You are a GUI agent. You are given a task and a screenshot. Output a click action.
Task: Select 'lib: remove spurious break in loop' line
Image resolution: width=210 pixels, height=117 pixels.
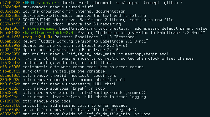64,88
